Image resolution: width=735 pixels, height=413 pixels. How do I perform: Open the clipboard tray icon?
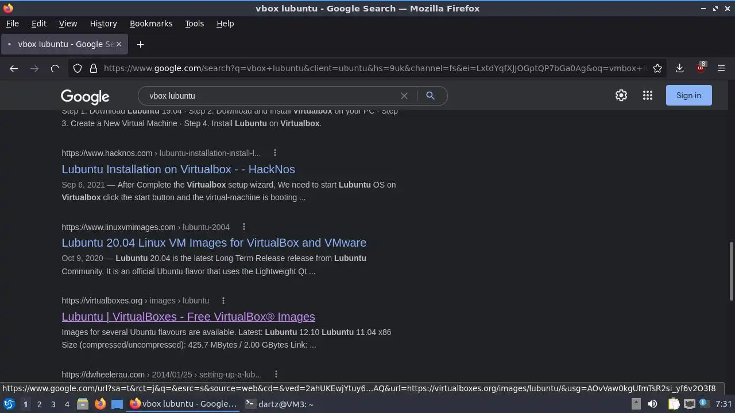(674, 404)
